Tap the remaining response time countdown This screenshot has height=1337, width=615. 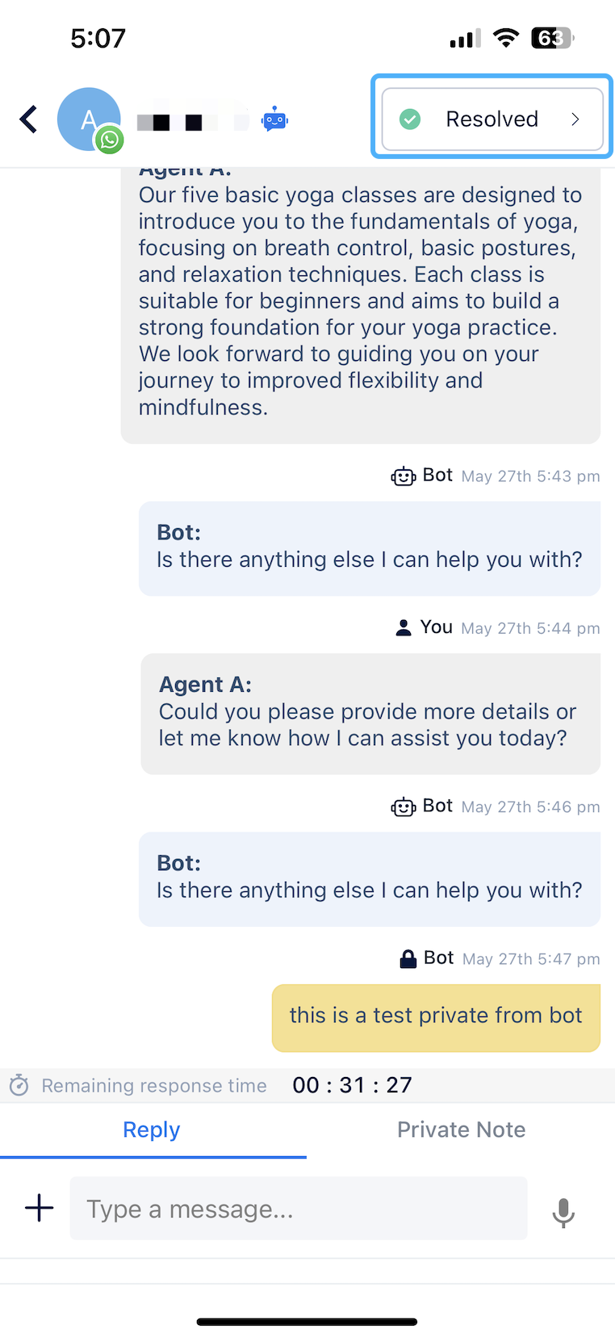tap(352, 1085)
